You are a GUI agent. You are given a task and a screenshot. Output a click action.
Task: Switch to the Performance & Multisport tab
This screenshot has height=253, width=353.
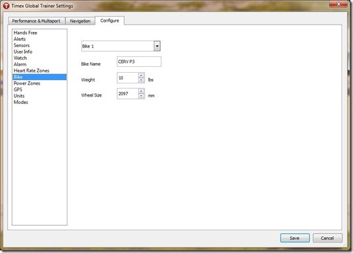pyautogui.click(x=36, y=21)
